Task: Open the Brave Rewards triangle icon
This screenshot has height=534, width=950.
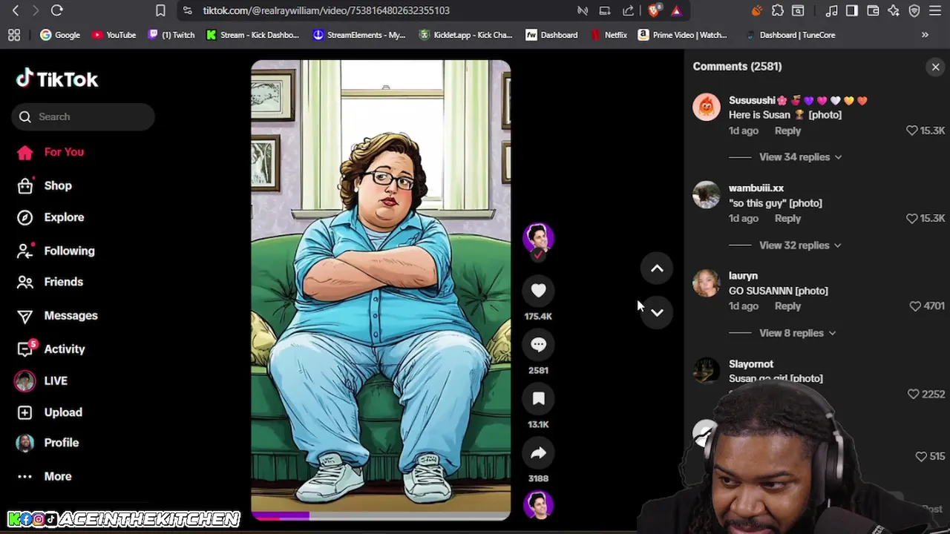Action: (676, 10)
